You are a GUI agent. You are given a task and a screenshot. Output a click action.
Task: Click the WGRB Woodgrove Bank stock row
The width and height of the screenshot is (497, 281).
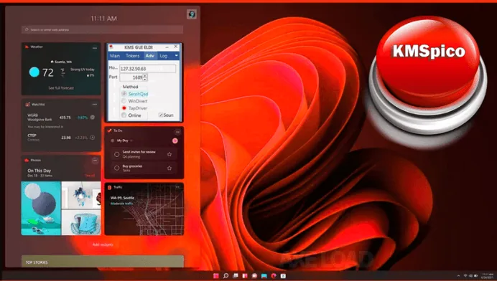point(61,118)
